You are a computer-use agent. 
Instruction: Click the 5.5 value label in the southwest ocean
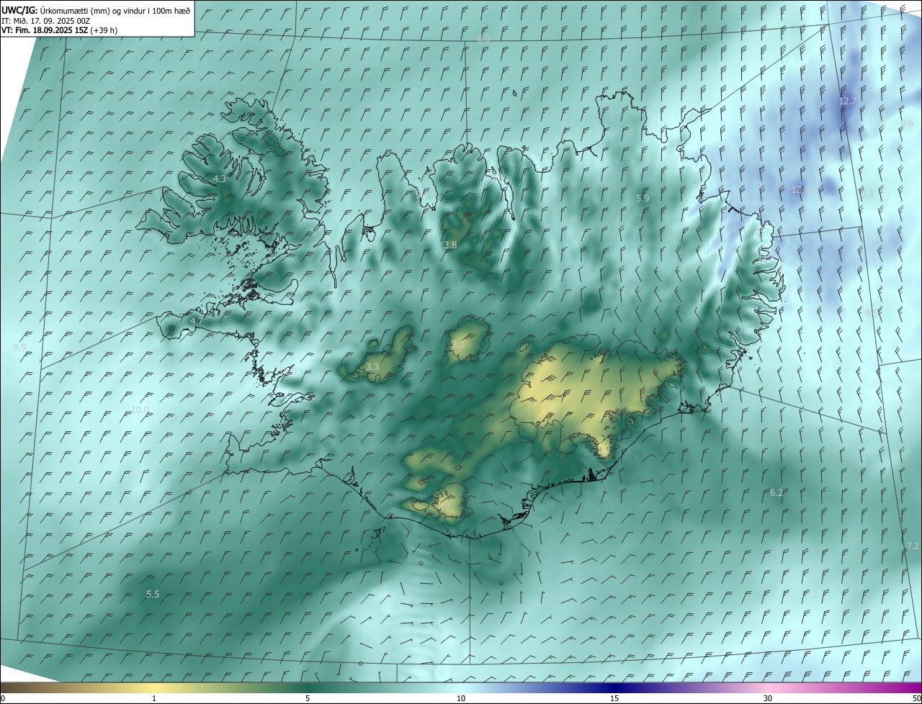click(153, 595)
